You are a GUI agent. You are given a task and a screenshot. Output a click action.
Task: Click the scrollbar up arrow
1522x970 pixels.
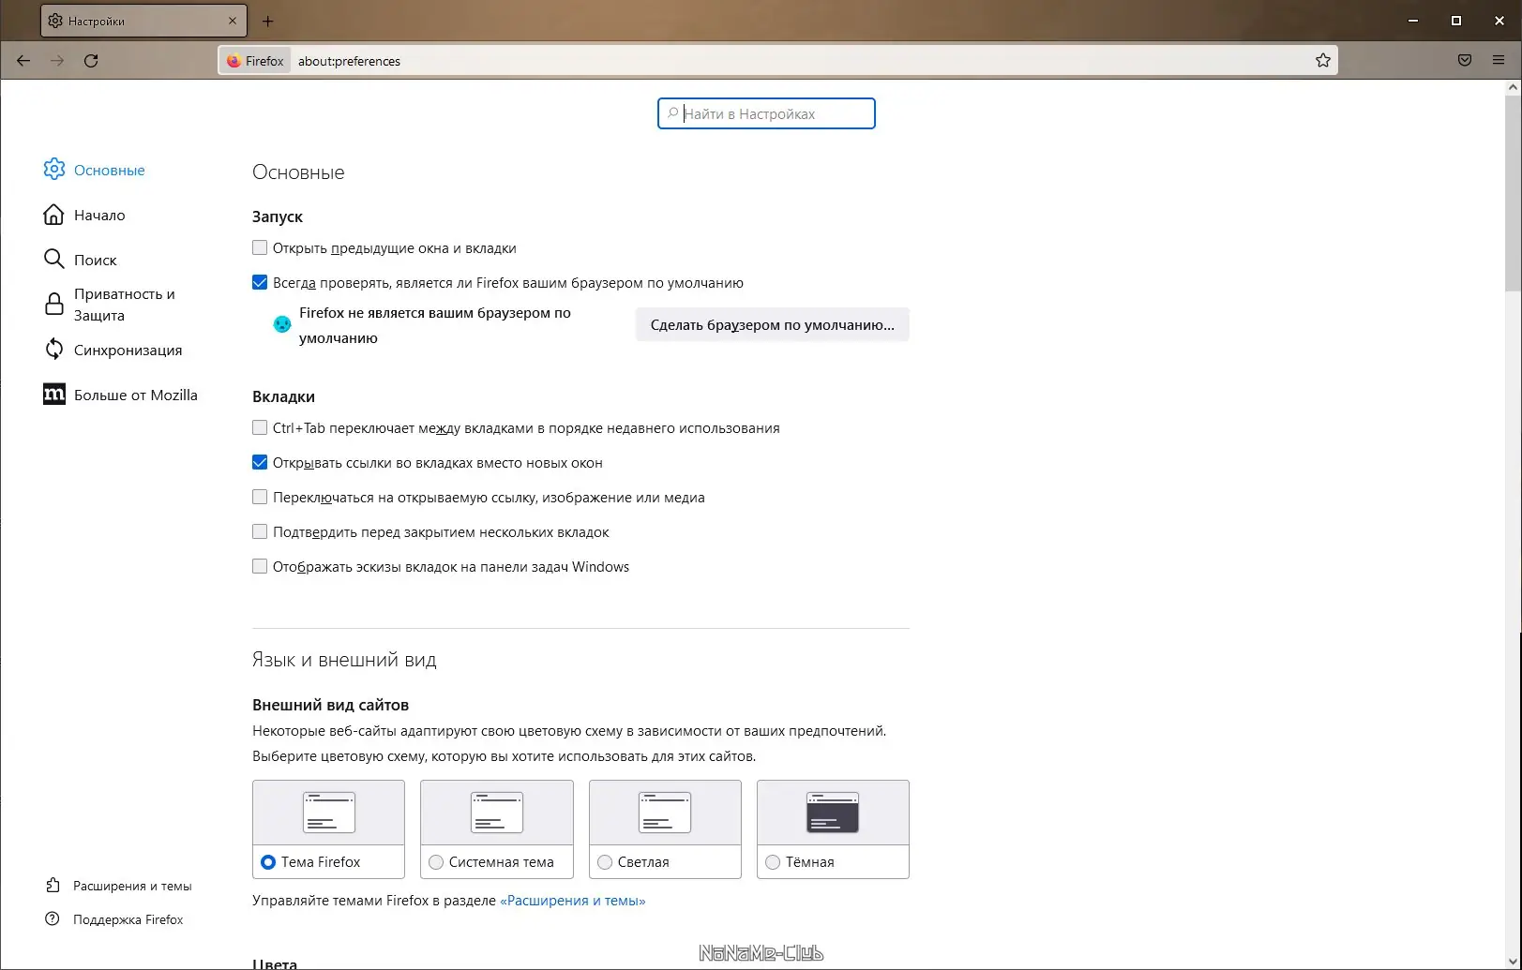pos(1513,87)
